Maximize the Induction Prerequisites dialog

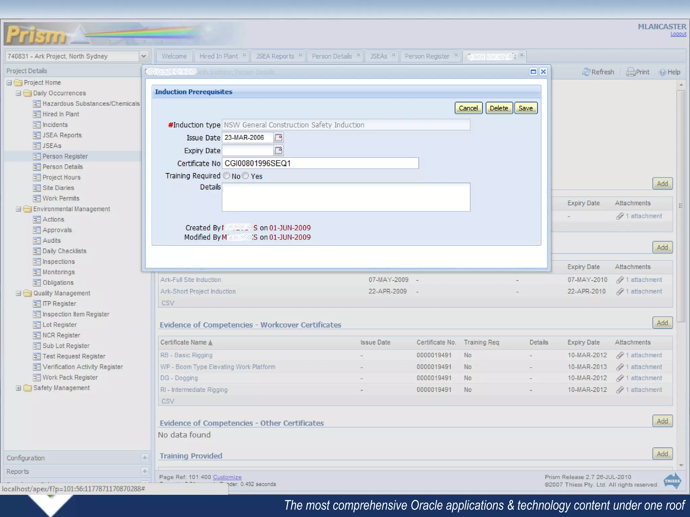point(533,72)
